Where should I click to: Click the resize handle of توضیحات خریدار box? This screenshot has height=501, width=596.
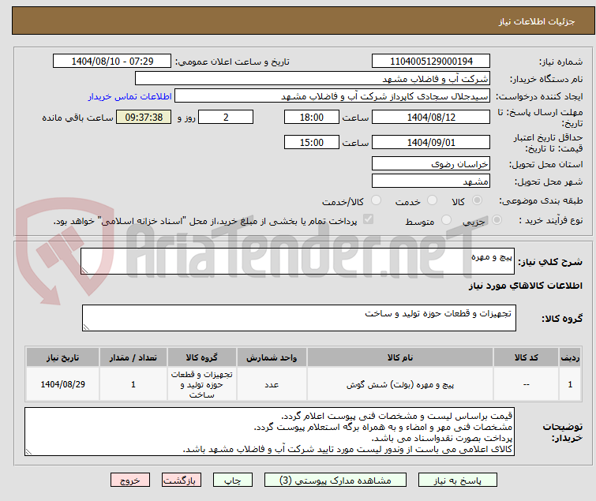pyautogui.click(x=28, y=451)
